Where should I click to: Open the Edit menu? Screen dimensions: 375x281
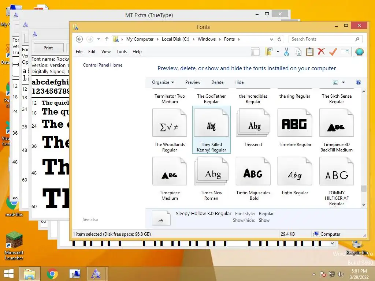tap(92, 52)
